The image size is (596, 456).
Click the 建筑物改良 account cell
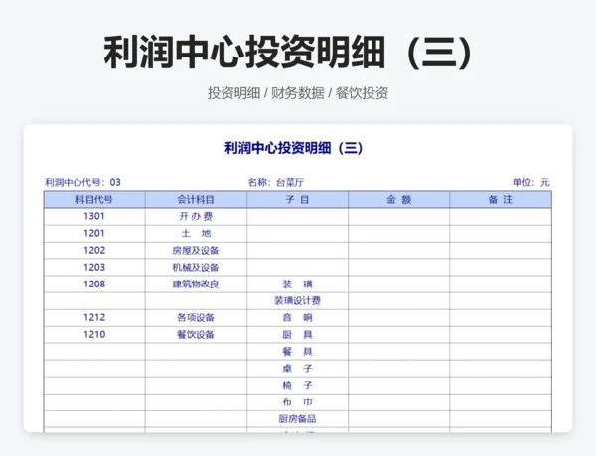click(196, 285)
